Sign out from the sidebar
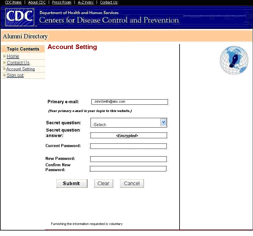The width and height of the screenshot is (253, 236). [x=15, y=75]
